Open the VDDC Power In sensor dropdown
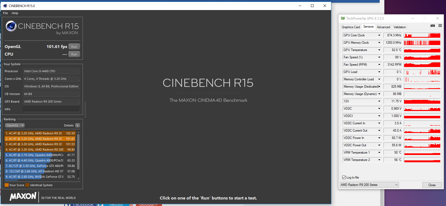The image size is (446, 206). pos(379,138)
